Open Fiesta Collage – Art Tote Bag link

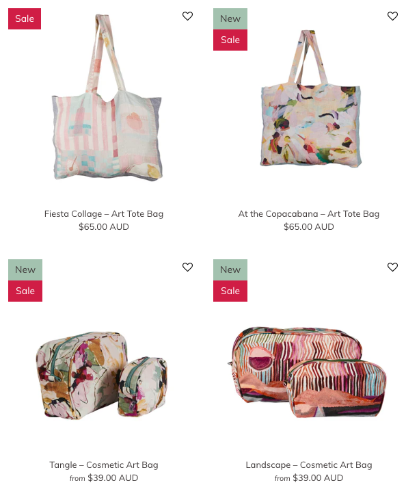tap(104, 213)
